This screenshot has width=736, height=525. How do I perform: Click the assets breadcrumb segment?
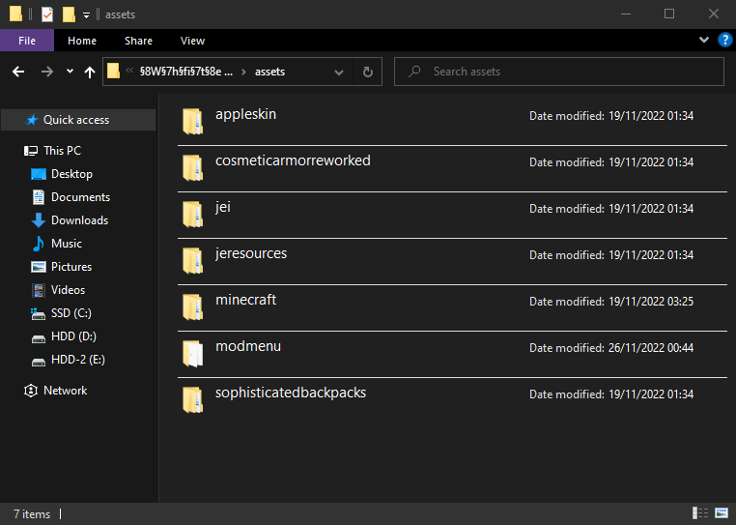(269, 72)
